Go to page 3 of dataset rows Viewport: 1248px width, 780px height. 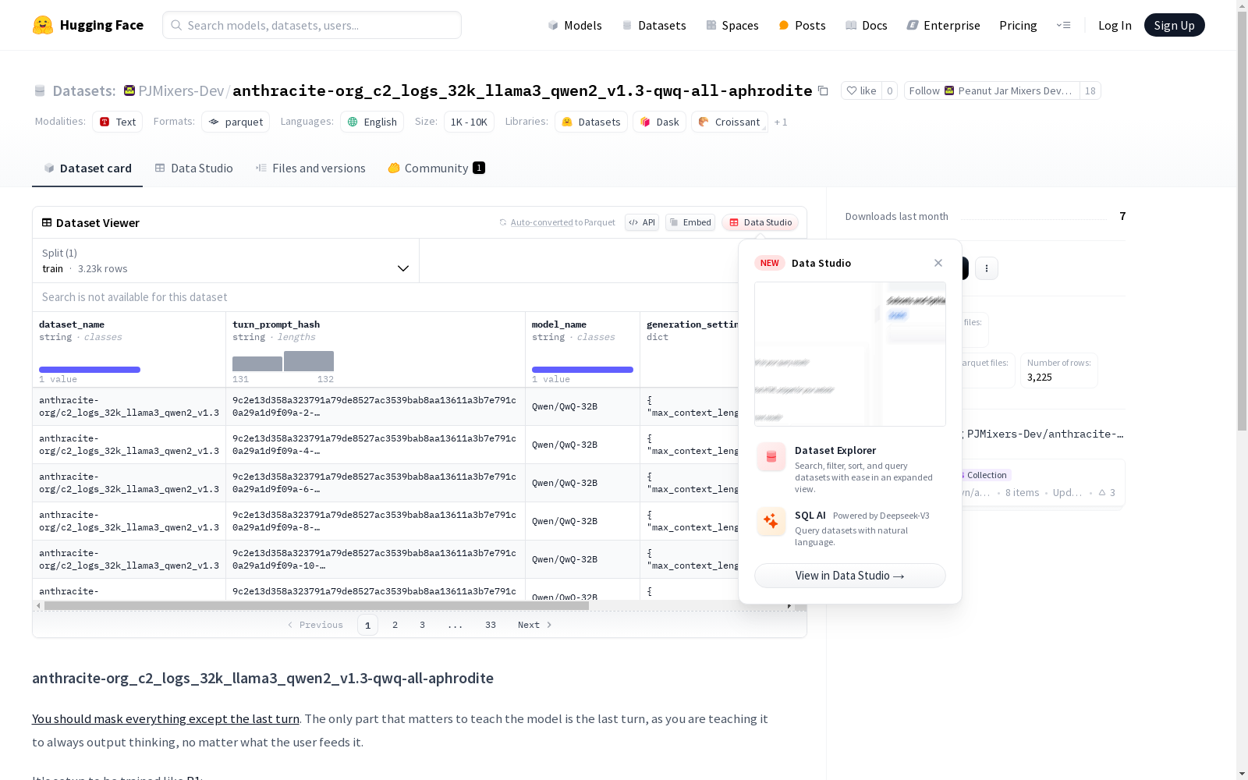pyautogui.click(x=422, y=625)
